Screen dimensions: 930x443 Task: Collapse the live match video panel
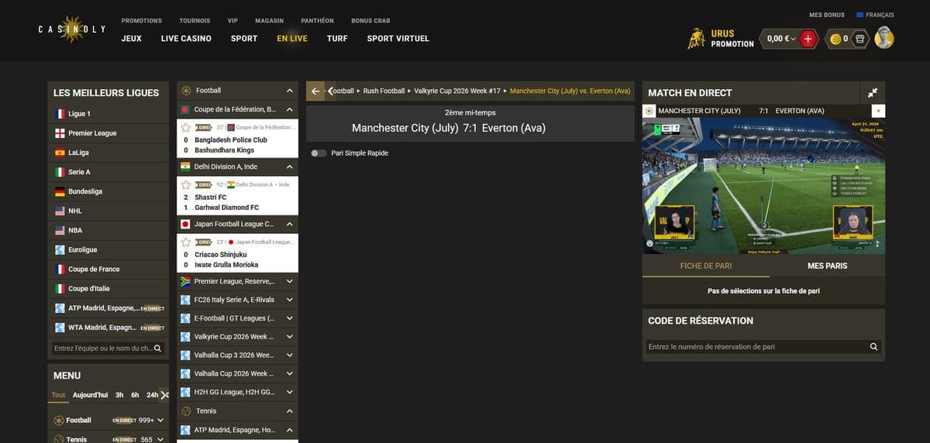[873, 92]
